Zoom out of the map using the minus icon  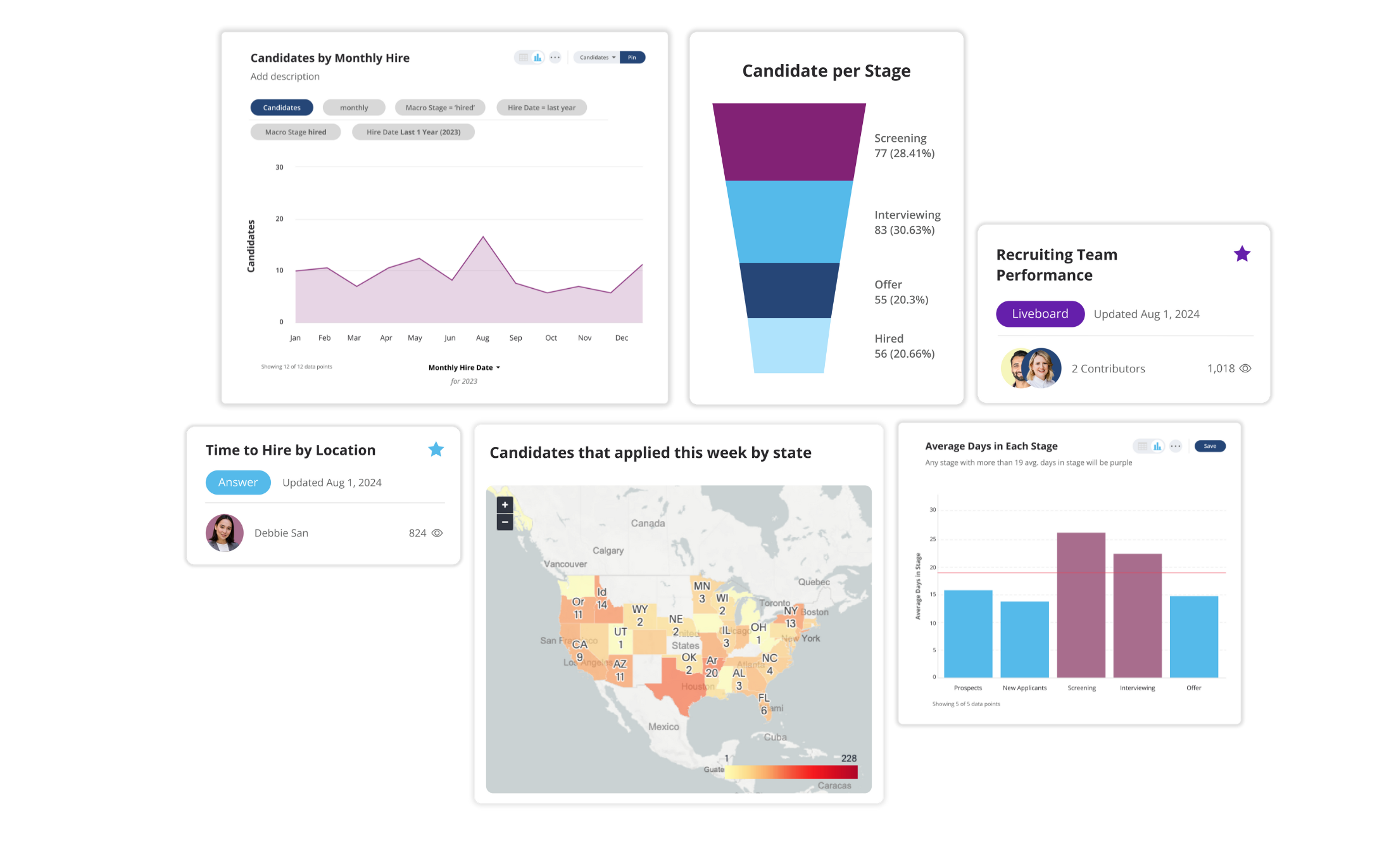[505, 522]
